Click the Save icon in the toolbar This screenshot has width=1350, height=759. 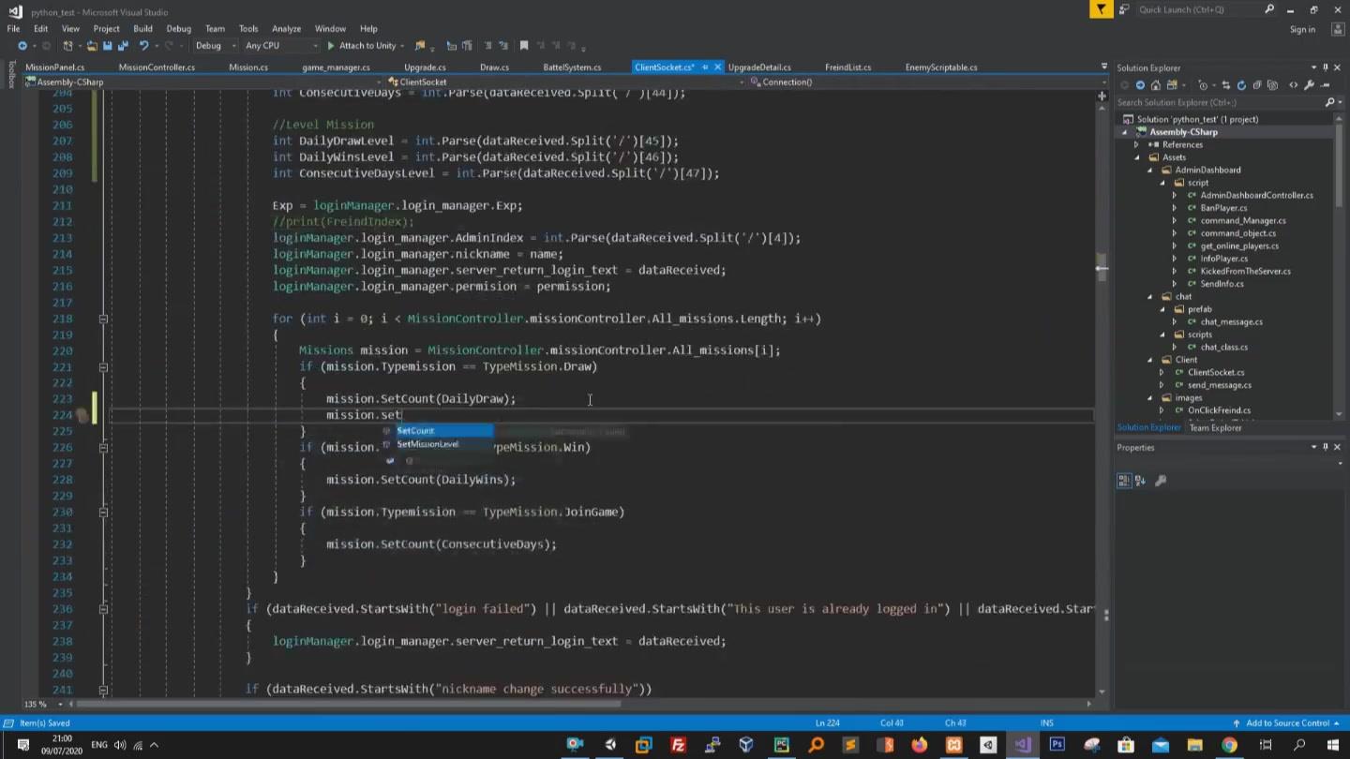[107, 46]
